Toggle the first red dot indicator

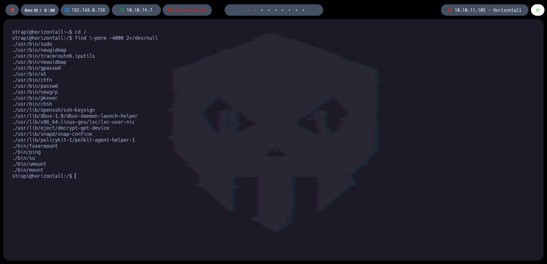[x=248, y=10]
